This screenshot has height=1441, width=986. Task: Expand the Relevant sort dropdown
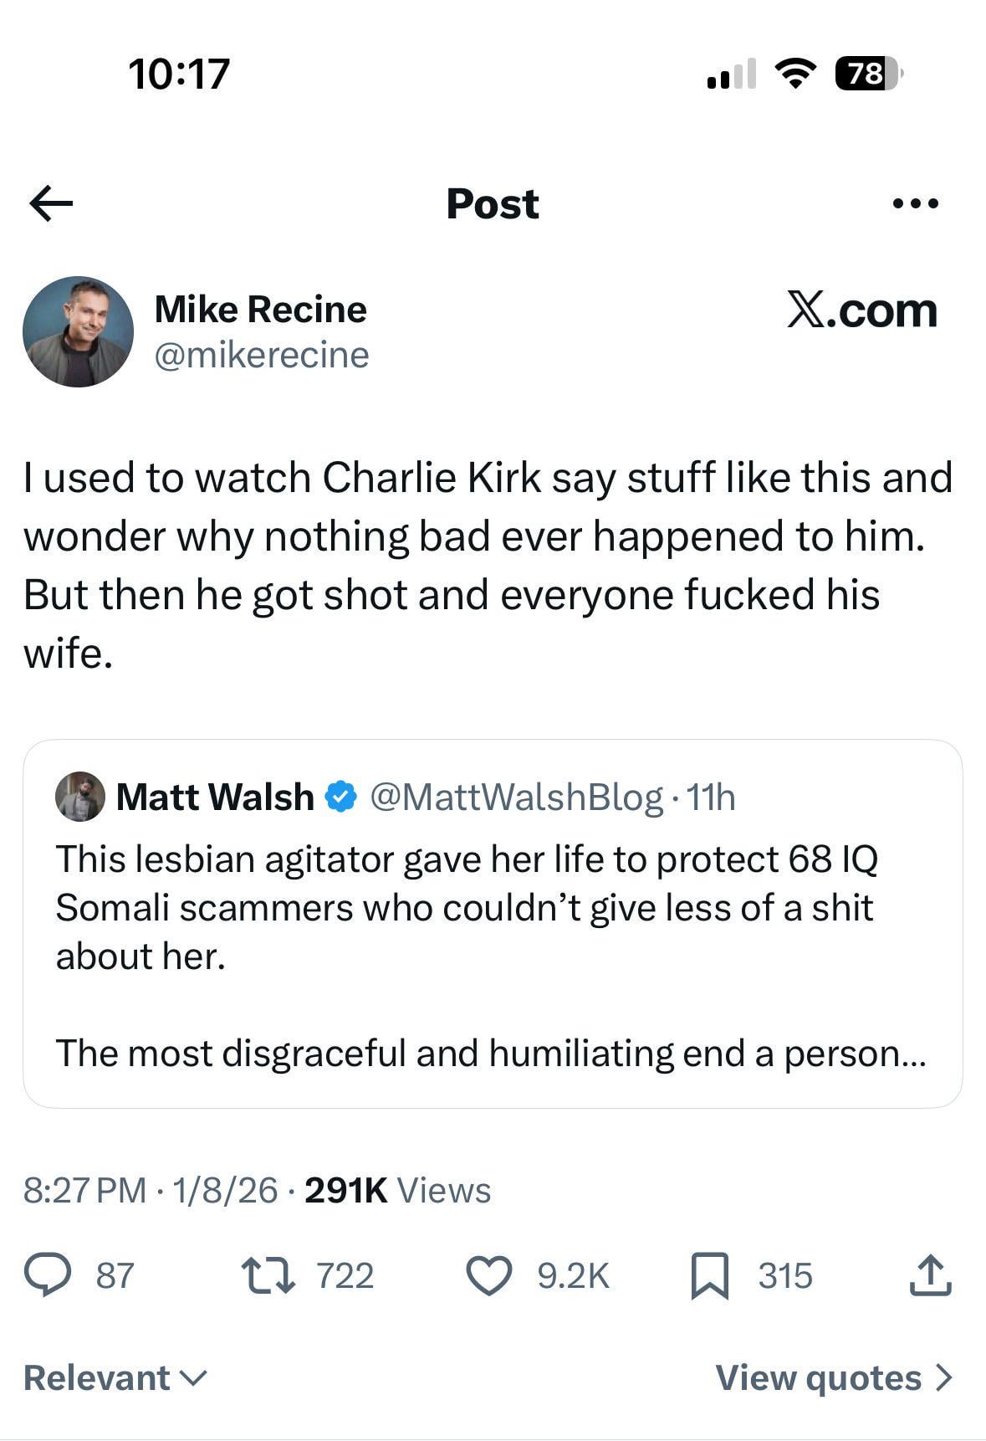115,1377
